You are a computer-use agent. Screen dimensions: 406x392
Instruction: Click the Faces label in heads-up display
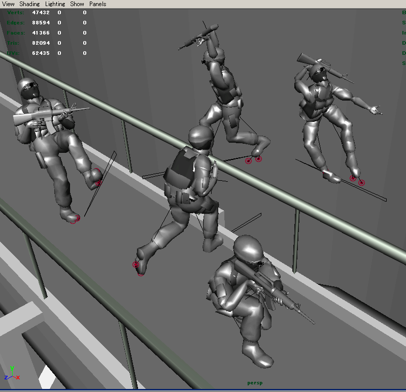pos(16,32)
